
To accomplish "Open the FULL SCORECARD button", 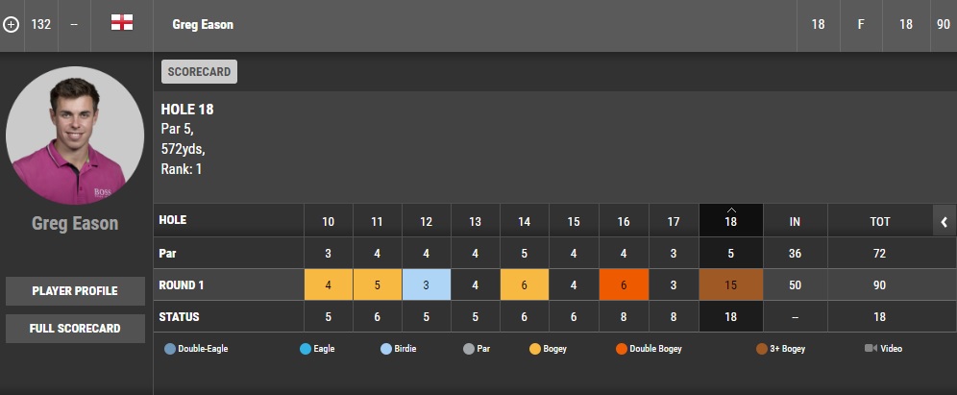I will pyautogui.click(x=75, y=329).
